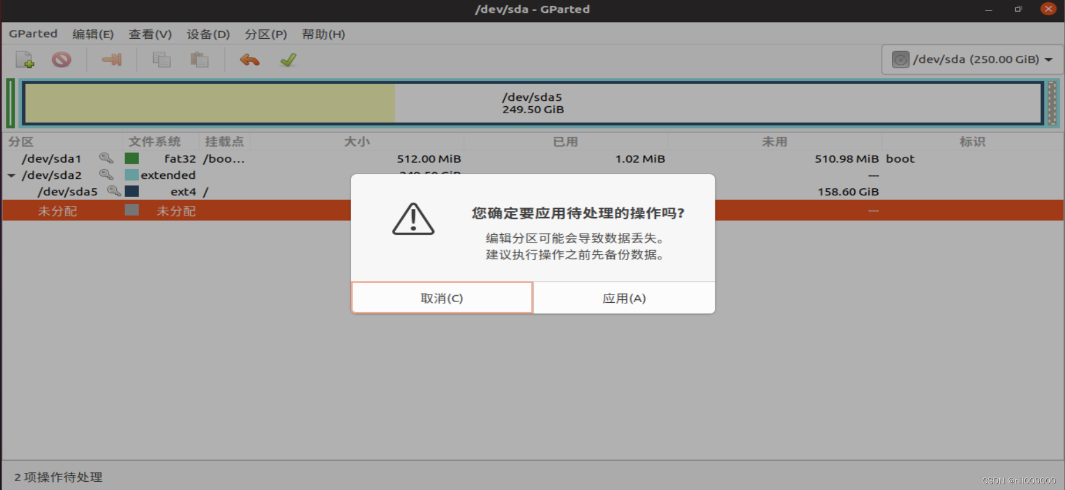Click the fat32 filesystem label
This screenshot has width=1065, height=490.
coord(180,158)
